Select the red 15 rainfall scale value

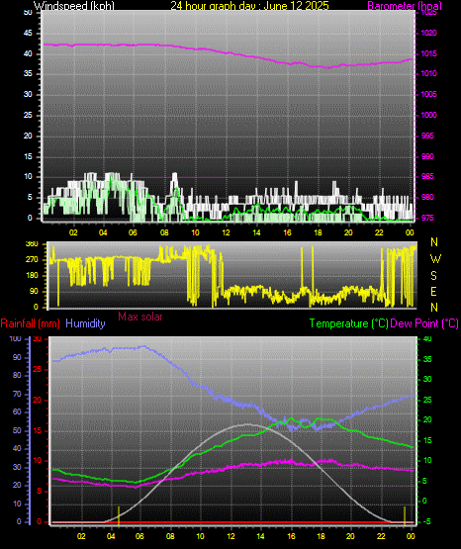point(38,431)
